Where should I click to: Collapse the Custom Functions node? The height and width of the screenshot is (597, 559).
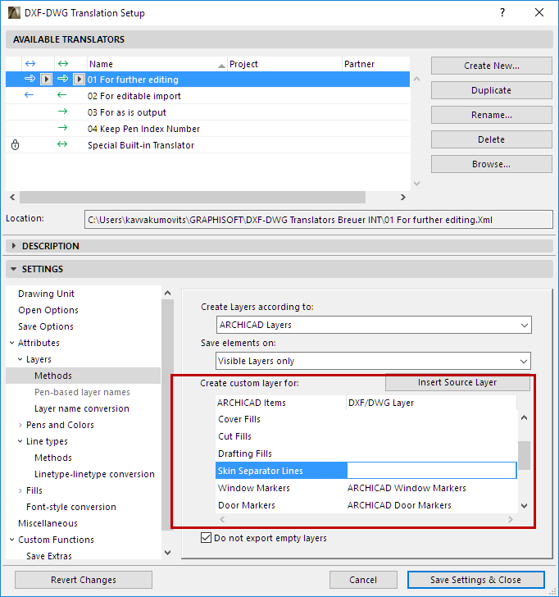coord(11,540)
